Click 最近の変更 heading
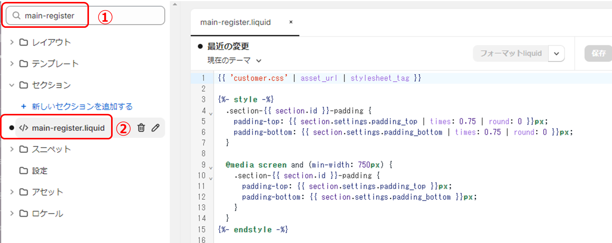The image size is (612, 243). coord(228,46)
